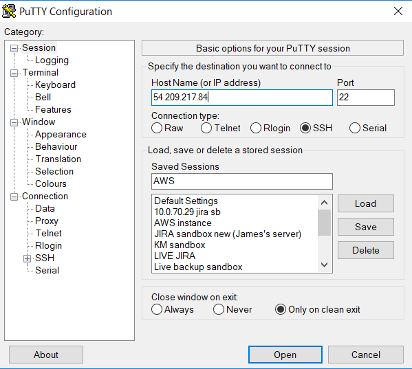The image size is (412, 369).
Task: Collapse the Connection tree node
Action: (14, 197)
